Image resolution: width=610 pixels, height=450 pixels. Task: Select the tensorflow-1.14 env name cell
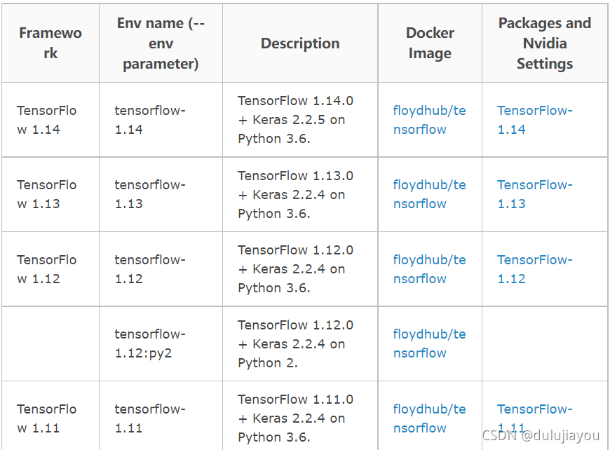point(150,120)
